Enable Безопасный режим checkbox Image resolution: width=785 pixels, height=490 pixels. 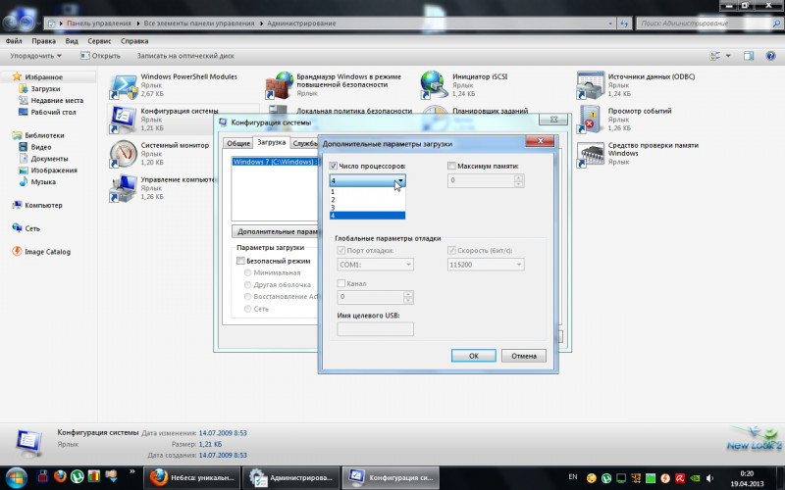(240, 261)
